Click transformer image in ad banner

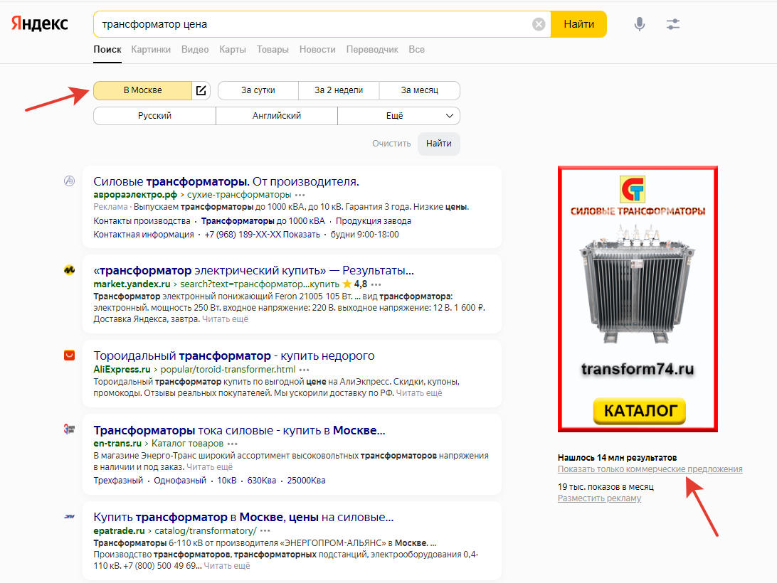point(638,285)
